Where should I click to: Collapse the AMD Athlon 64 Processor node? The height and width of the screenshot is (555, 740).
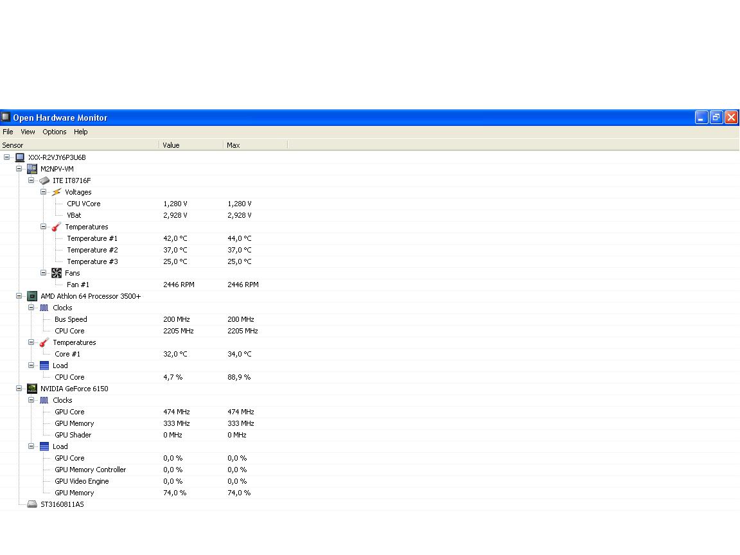coord(19,296)
